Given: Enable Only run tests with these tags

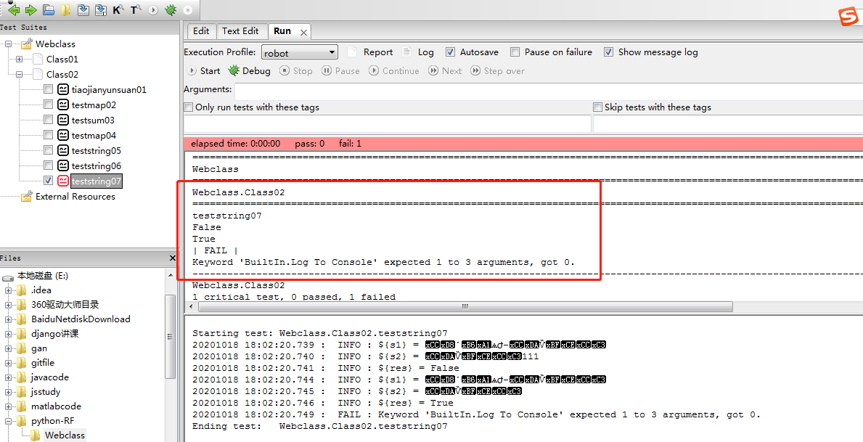Looking at the screenshot, I should coord(189,107).
